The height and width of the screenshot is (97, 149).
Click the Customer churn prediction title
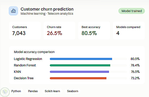47,9
